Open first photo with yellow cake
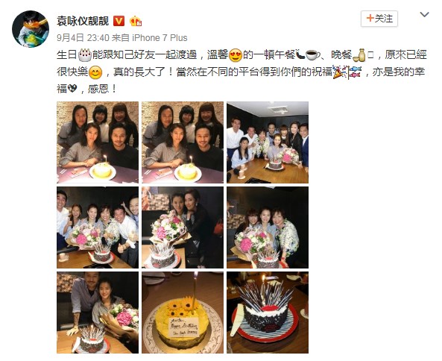 pyautogui.click(x=98, y=142)
